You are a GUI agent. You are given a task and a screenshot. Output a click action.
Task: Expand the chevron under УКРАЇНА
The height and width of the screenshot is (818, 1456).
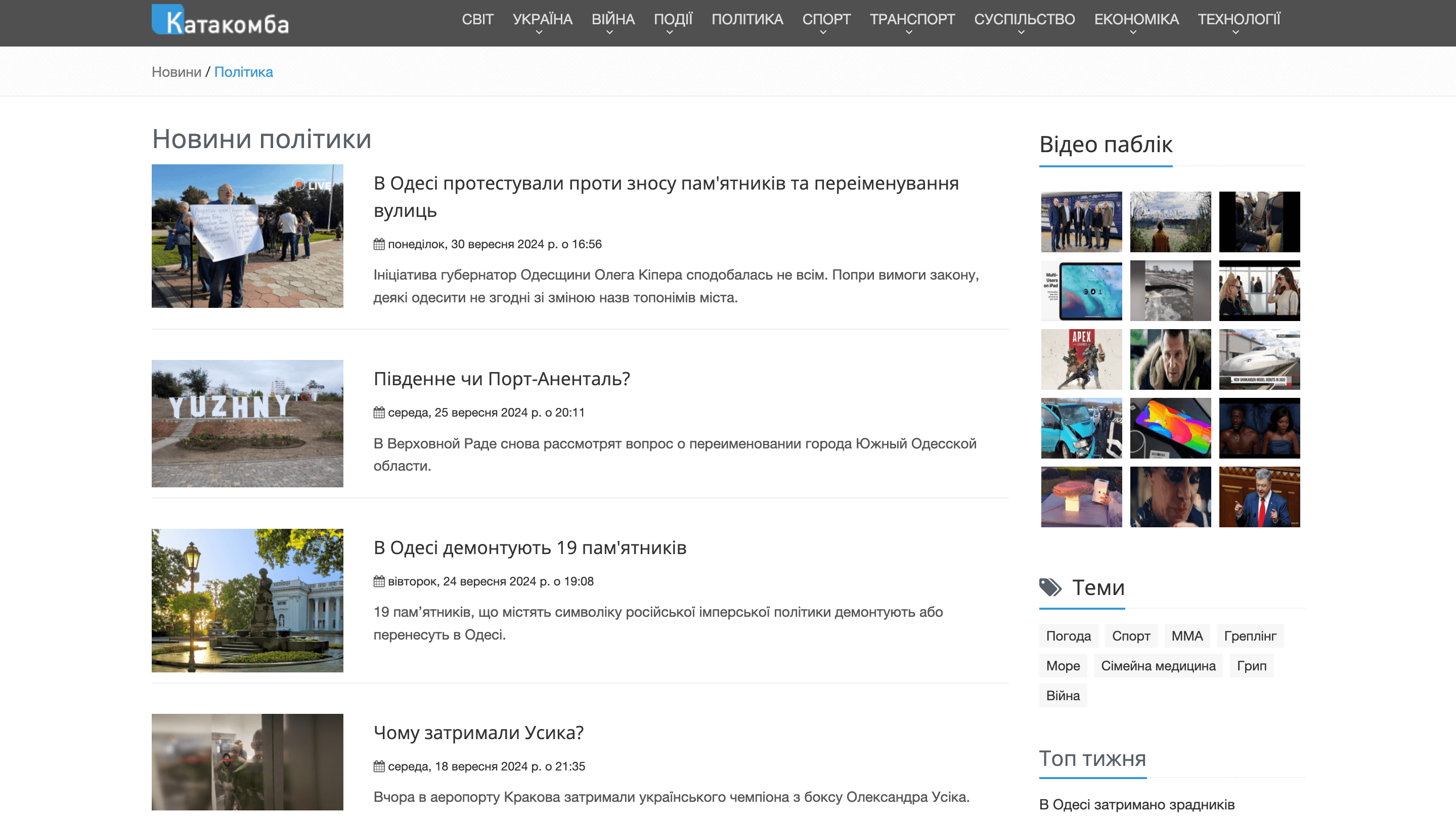[539, 33]
